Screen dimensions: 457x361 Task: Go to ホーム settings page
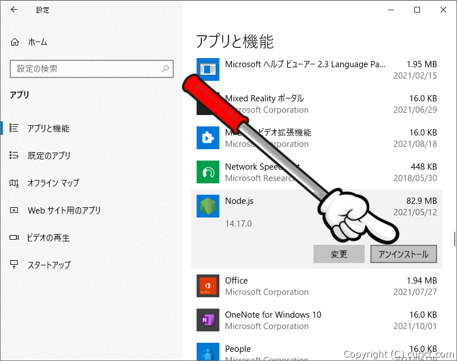pyautogui.click(x=38, y=42)
